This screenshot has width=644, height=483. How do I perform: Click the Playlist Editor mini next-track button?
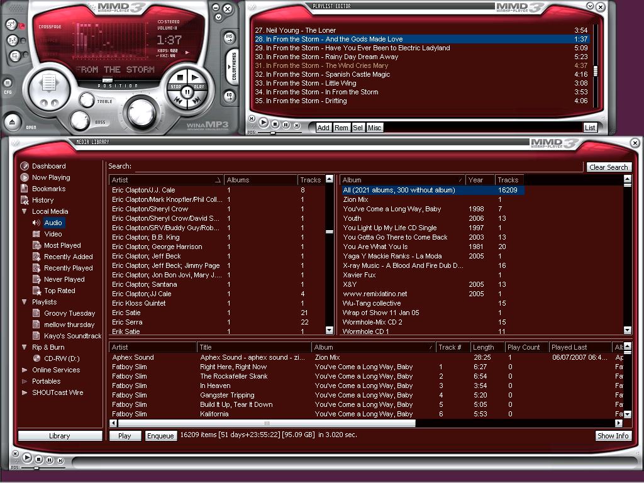tap(297, 125)
